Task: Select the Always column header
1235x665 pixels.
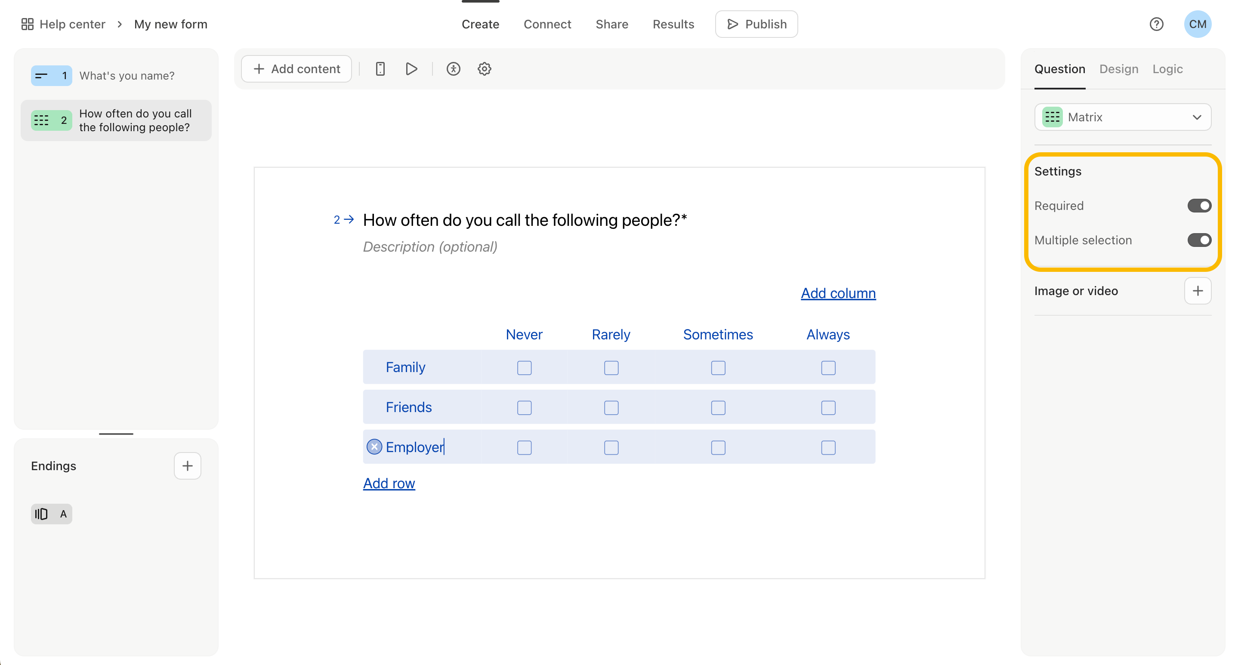Action: pyautogui.click(x=828, y=334)
